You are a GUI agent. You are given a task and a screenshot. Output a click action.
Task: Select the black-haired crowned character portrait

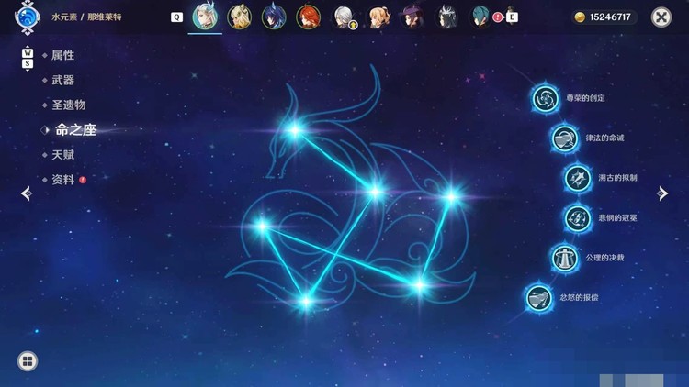coord(446,17)
